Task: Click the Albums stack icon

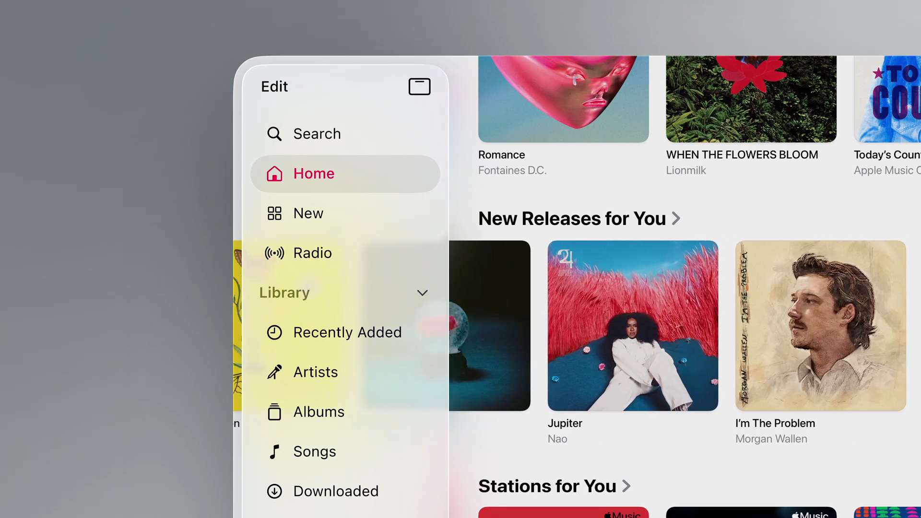Action: click(274, 412)
